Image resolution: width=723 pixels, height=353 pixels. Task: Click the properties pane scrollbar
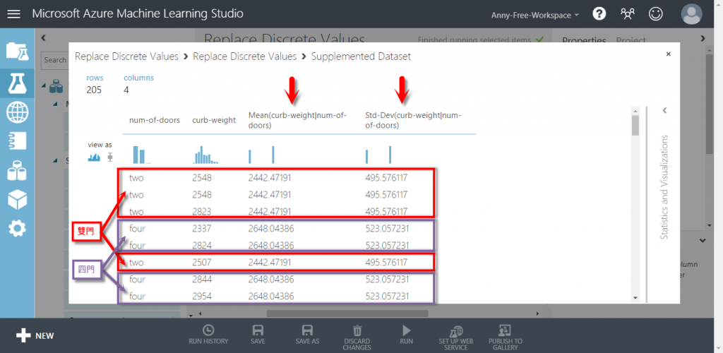click(710, 104)
